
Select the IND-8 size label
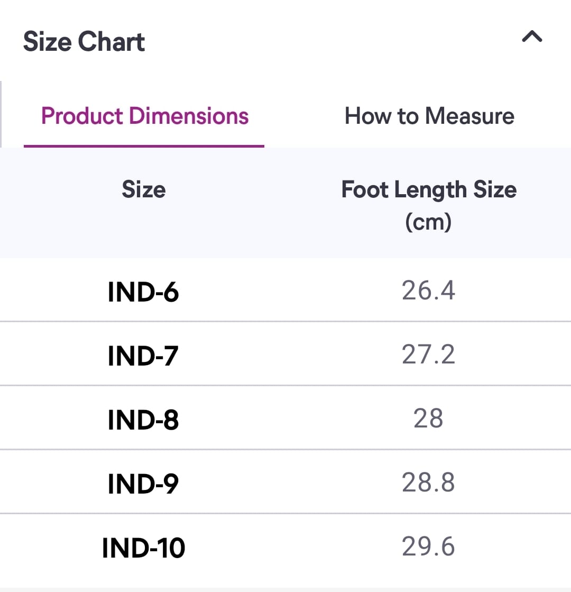tap(143, 420)
